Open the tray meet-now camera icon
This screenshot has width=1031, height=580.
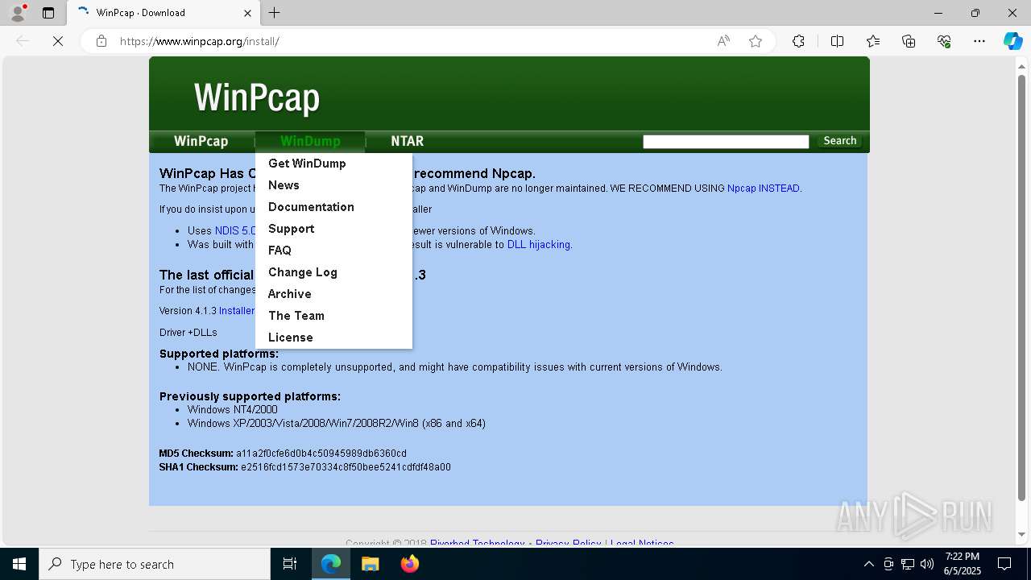[888, 564]
